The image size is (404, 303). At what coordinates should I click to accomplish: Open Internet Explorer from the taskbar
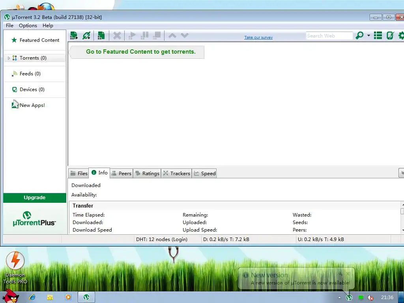[x=32, y=297]
